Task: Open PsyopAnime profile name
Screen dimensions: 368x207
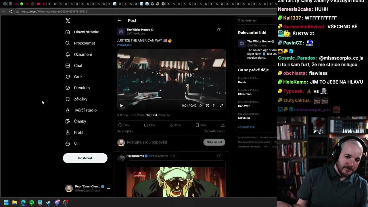Action: (135, 156)
